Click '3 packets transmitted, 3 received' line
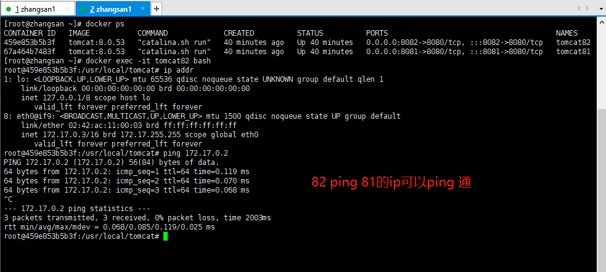 (x=137, y=218)
